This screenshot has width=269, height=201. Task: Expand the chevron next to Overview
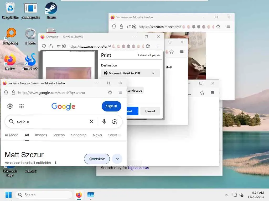[x=117, y=159]
